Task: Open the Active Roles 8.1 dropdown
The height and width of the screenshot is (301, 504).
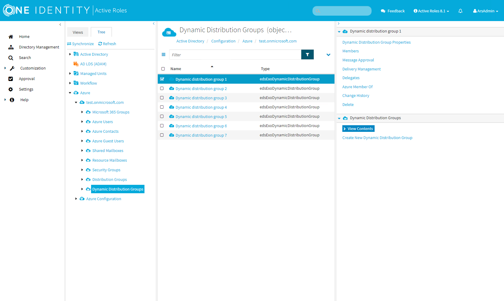Action: (x=431, y=11)
